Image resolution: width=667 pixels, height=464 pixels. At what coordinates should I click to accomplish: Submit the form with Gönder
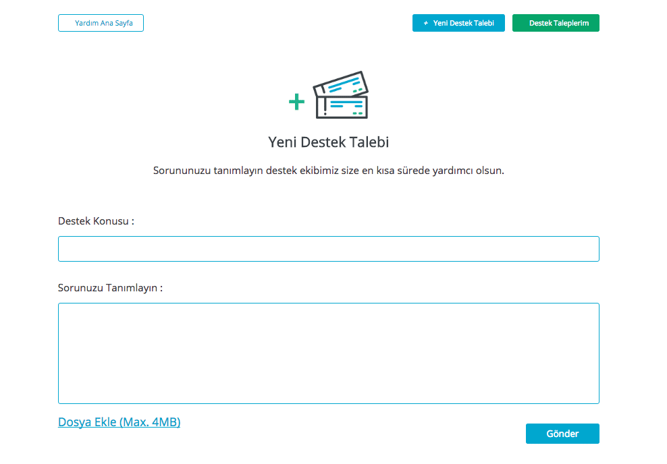[x=562, y=434]
